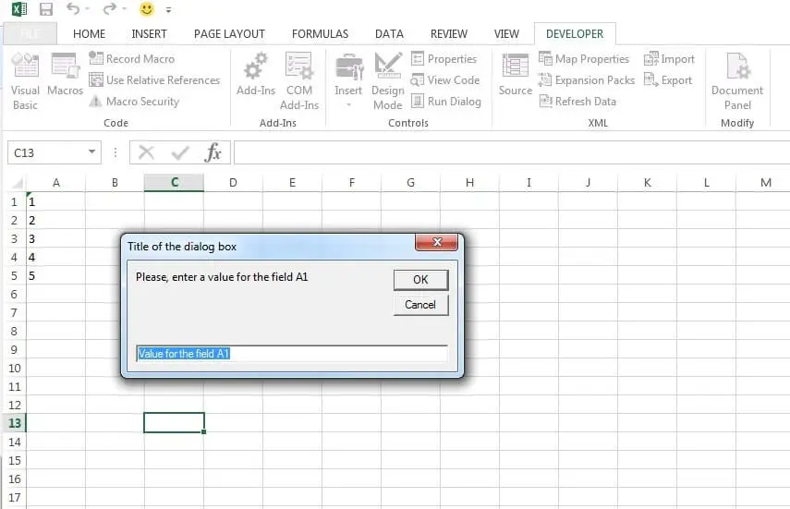Save the workbook from quick access toolbar

(x=46, y=9)
